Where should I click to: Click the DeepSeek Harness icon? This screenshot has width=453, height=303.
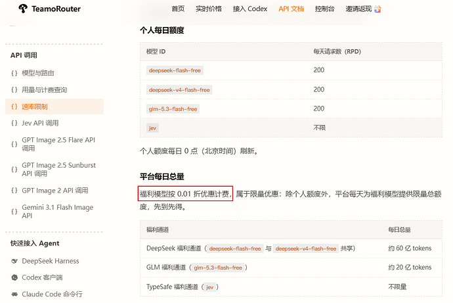point(14,261)
